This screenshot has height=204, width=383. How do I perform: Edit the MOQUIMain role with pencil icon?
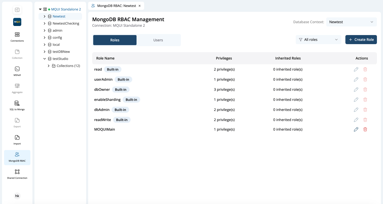tap(356, 129)
